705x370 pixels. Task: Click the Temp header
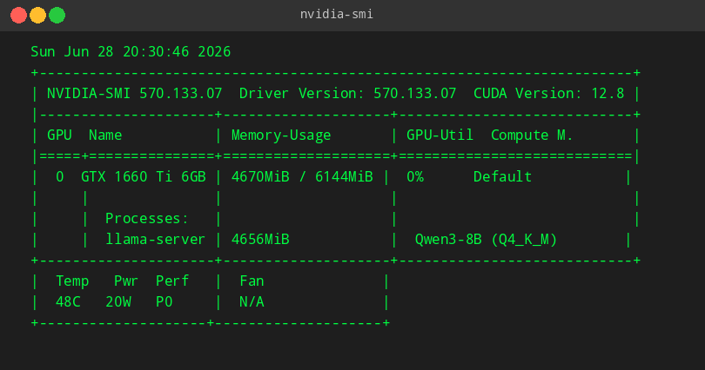click(x=72, y=281)
